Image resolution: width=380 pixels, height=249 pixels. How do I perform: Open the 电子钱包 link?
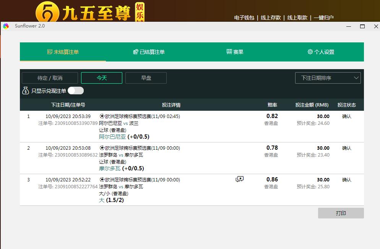point(244,18)
